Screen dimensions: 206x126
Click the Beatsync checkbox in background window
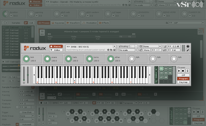[17, 107]
